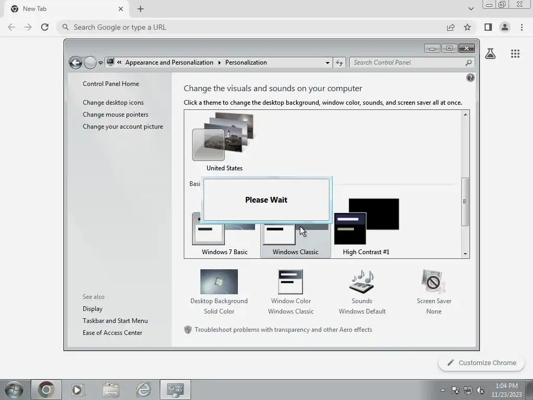533x400 pixels.
Task: Click the Customize Chrome button
Action: click(x=482, y=362)
